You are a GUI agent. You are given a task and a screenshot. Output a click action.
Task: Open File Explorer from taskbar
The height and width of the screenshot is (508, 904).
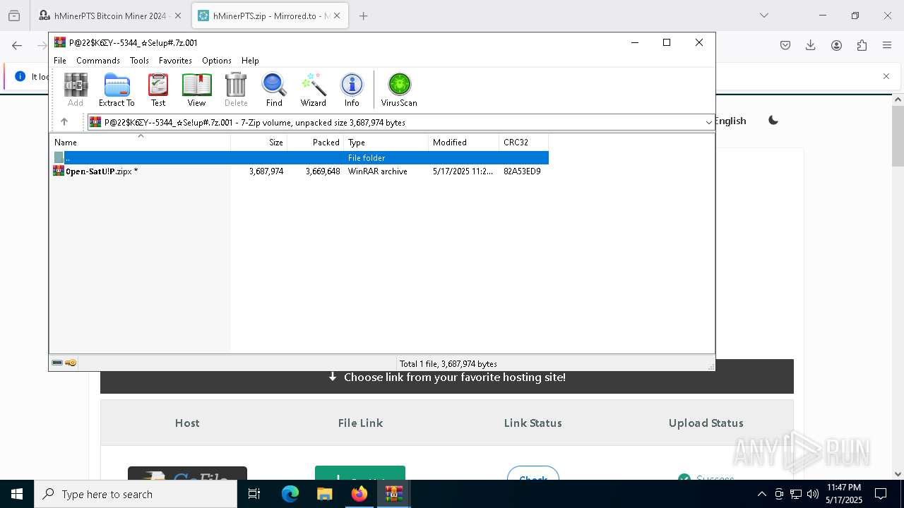coord(324,494)
